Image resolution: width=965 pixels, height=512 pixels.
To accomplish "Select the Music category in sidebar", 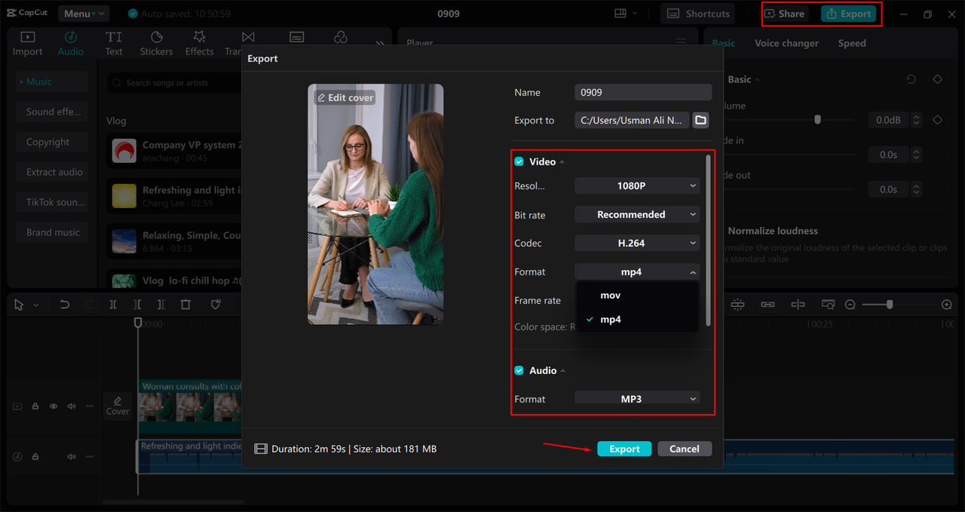I will coord(52,81).
